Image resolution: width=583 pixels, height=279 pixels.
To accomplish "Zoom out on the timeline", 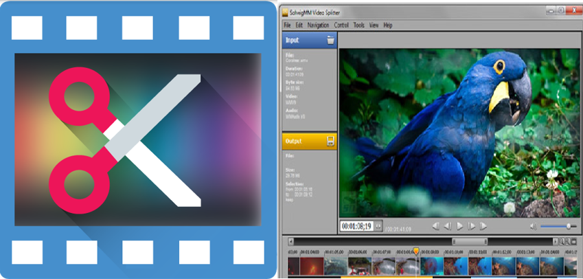I will click(568, 241).
